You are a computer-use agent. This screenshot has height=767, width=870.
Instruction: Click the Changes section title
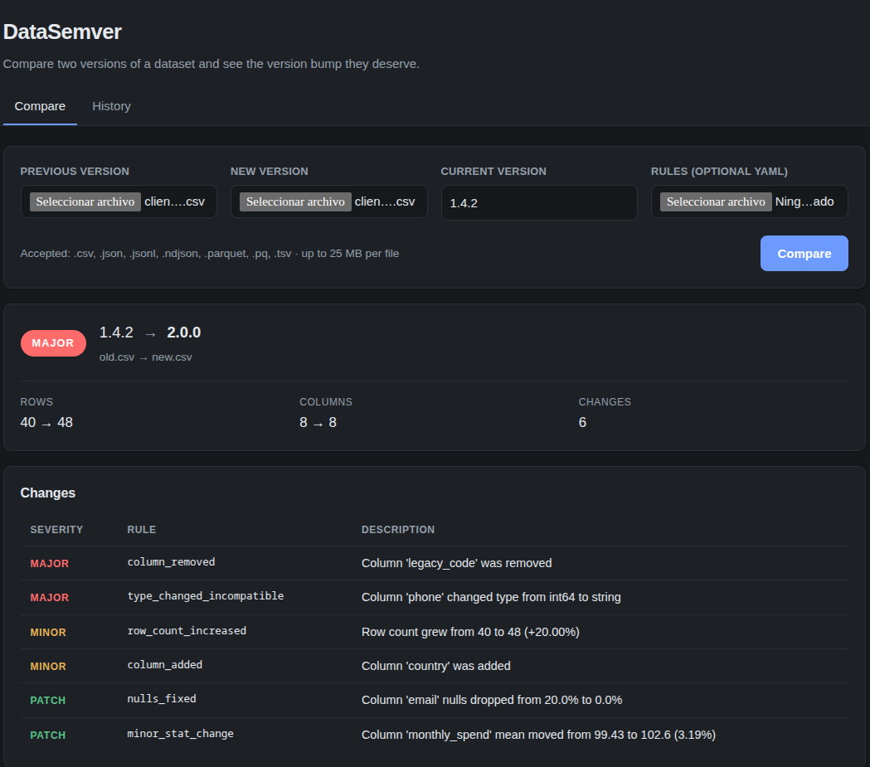pyautogui.click(x=48, y=493)
